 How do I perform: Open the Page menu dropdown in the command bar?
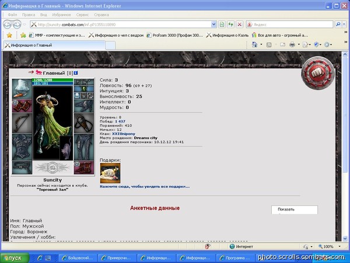[x=306, y=45]
